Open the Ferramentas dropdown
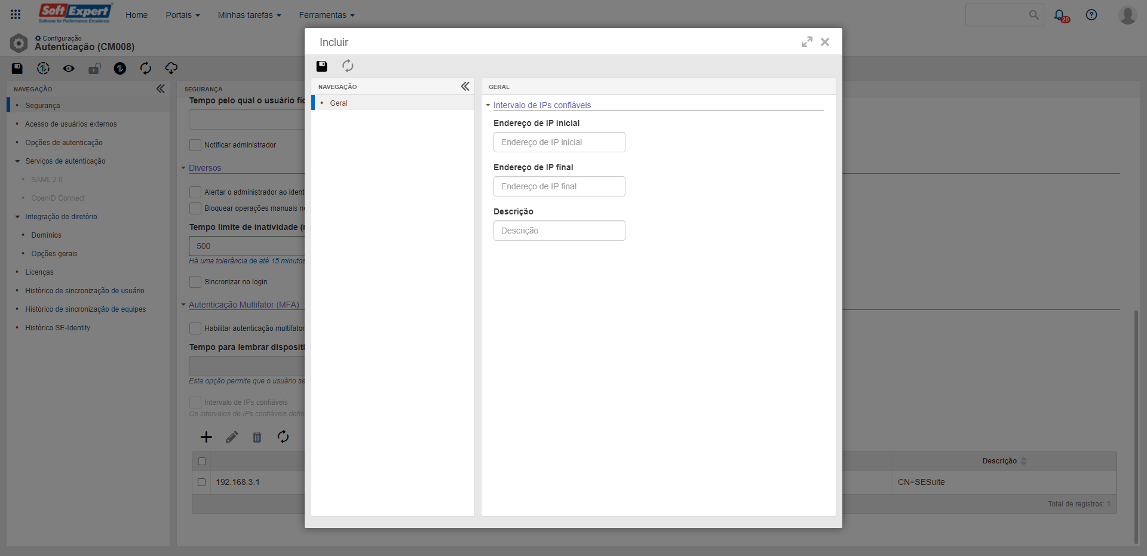This screenshot has width=1147, height=556. tap(327, 15)
